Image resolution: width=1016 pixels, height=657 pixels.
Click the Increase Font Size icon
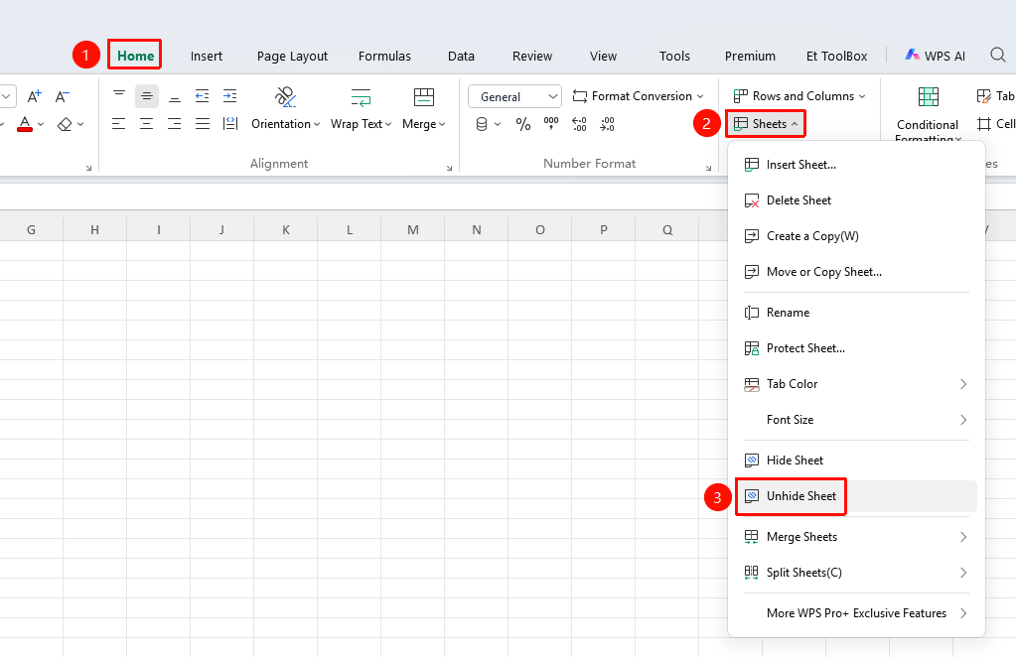(x=35, y=96)
